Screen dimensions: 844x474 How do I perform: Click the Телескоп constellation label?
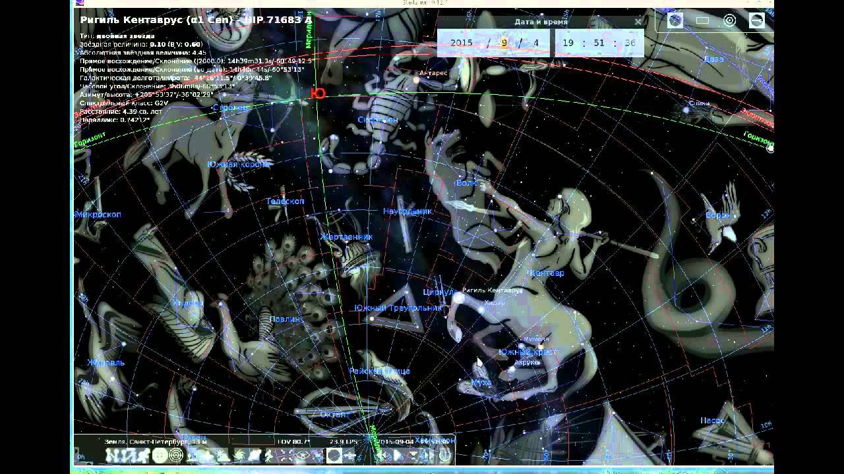point(286,201)
